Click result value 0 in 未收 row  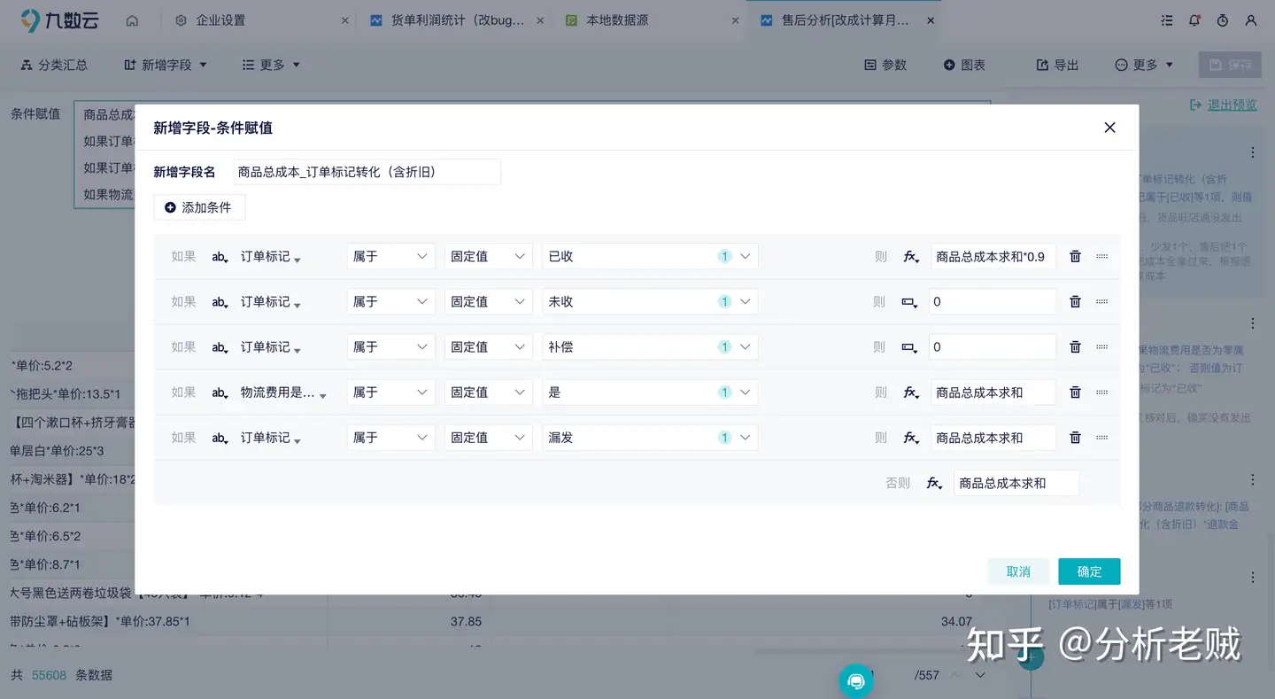pos(993,301)
